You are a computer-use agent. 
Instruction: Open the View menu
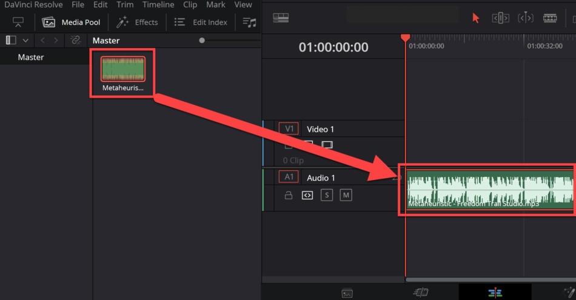point(243,5)
